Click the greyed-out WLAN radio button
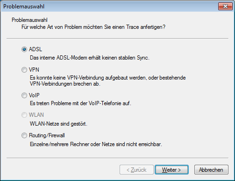 click(x=24, y=115)
